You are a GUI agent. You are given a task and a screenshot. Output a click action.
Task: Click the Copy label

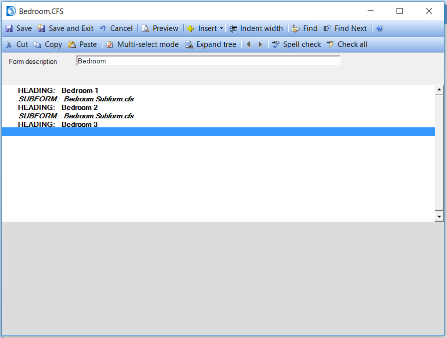pyautogui.click(x=53, y=45)
